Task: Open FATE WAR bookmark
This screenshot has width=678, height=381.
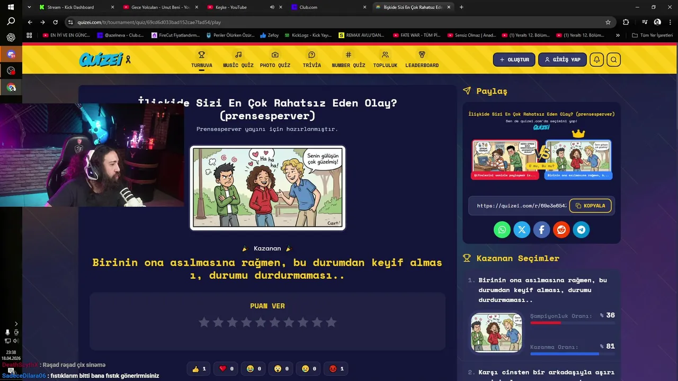Action: point(417,35)
